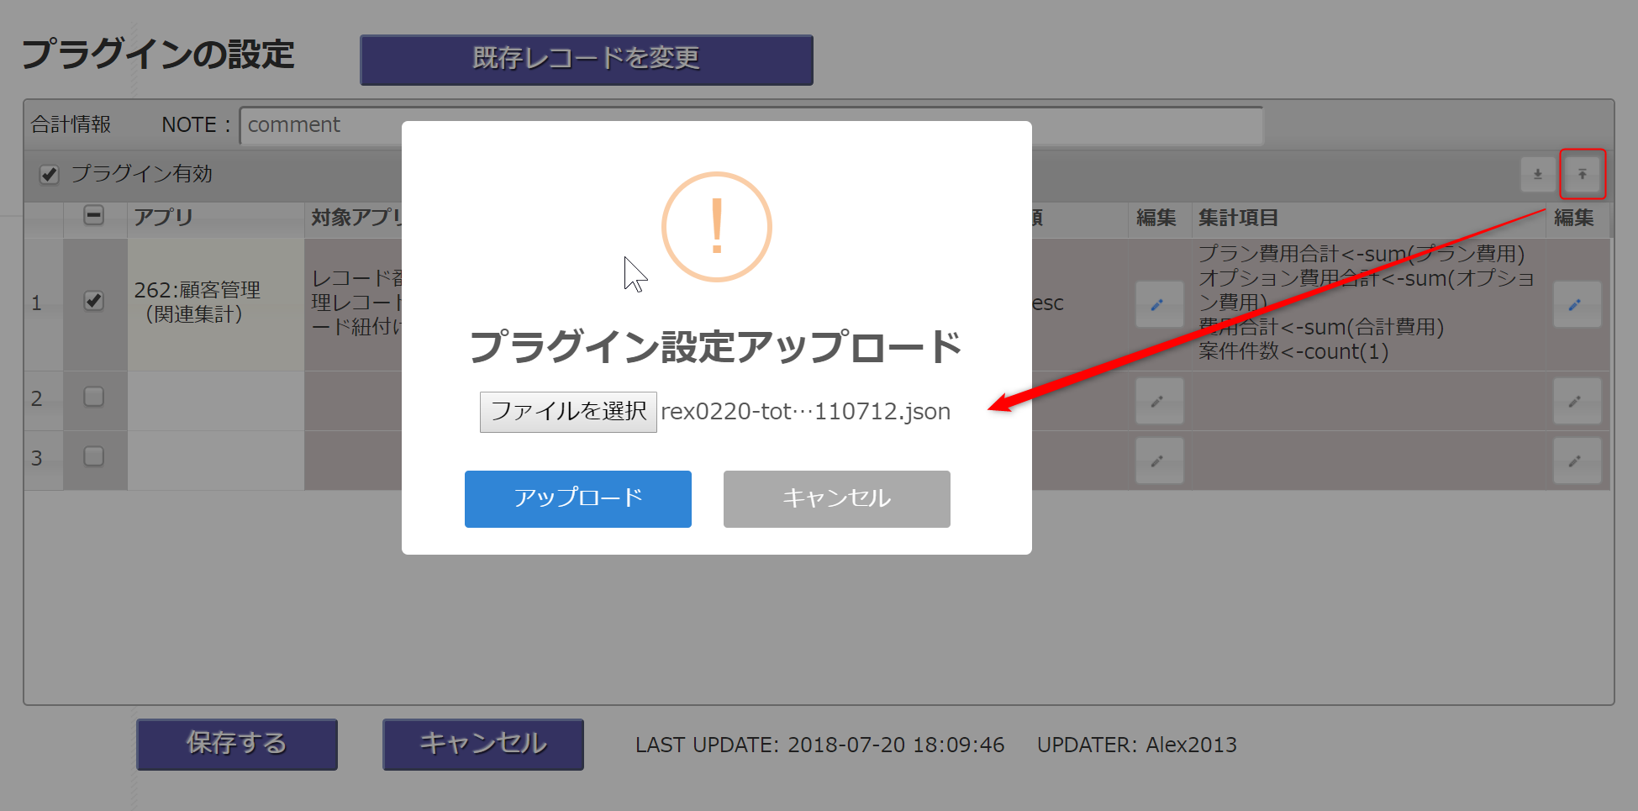The width and height of the screenshot is (1638, 811).
Task: Click the download settings icon
Action: point(1537,174)
